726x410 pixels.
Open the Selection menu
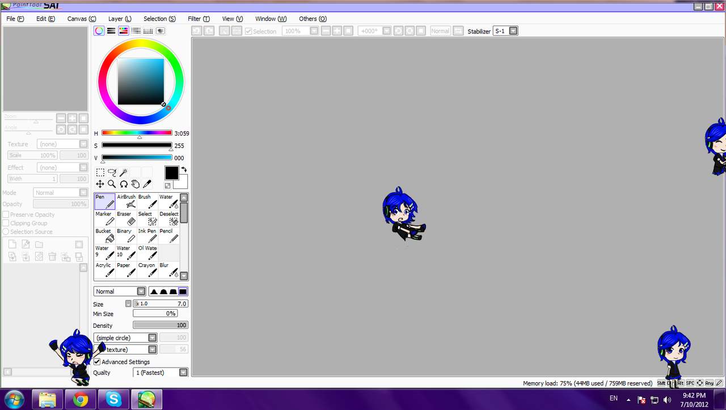click(159, 19)
